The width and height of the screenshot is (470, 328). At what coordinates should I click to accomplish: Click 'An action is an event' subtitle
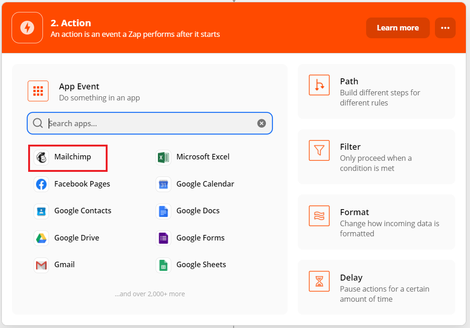(135, 35)
